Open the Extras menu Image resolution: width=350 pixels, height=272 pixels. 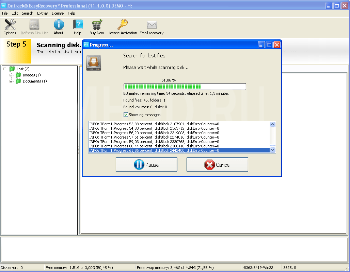point(43,13)
